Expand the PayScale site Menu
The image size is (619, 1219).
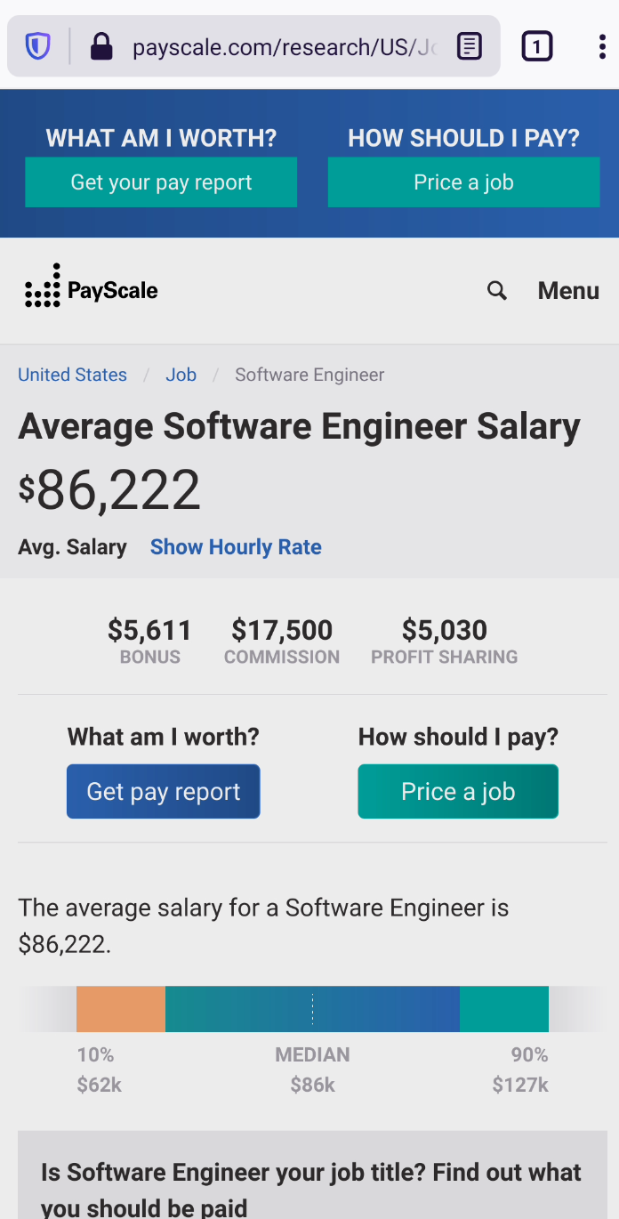(x=568, y=290)
